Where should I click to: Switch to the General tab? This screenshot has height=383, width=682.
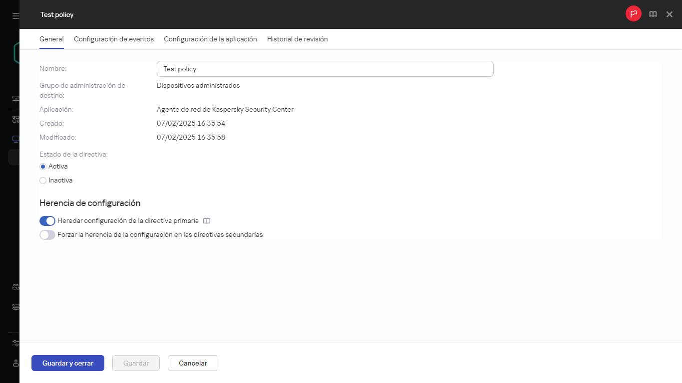click(x=51, y=39)
